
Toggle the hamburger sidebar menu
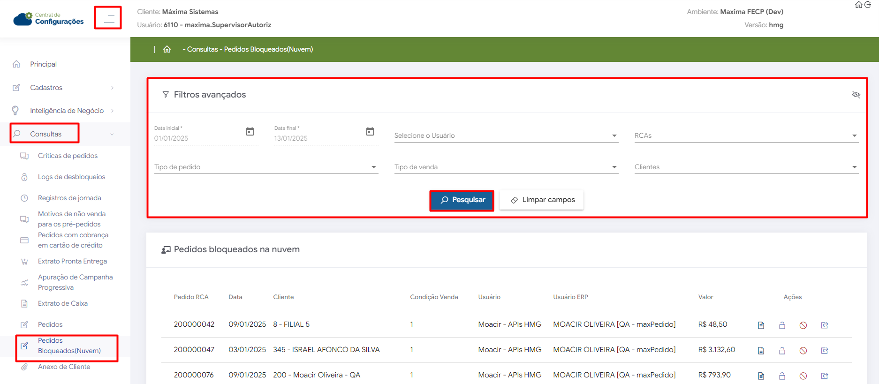click(x=108, y=18)
